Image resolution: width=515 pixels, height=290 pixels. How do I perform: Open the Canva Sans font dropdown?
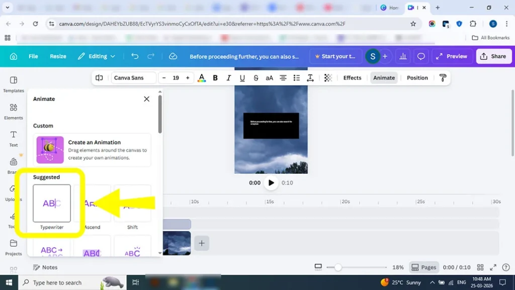point(134,78)
